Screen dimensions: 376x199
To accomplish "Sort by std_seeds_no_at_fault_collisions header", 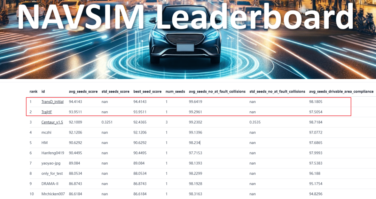I will (277, 91).
